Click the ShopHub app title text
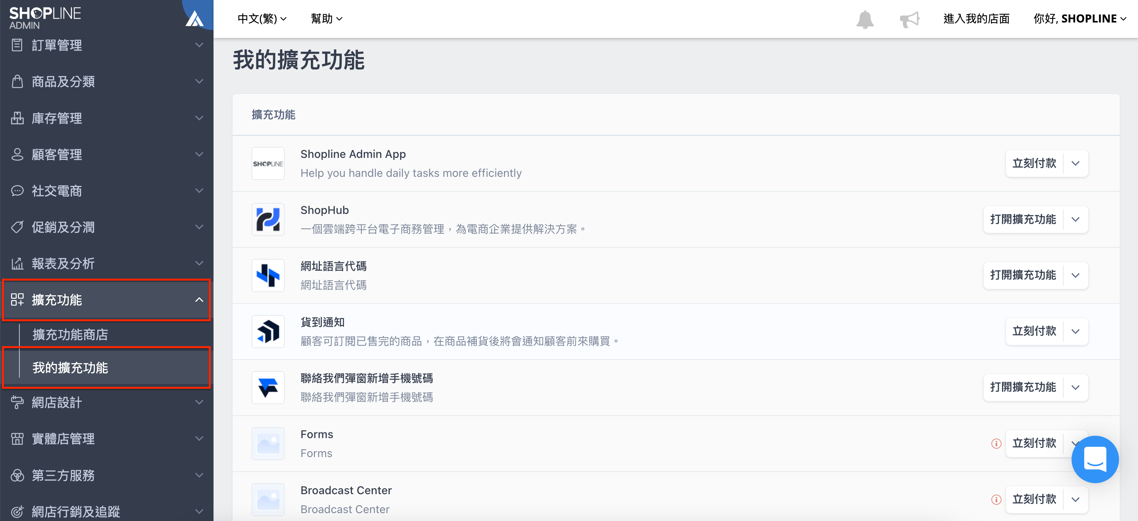1138x521 pixels. [325, 210]
